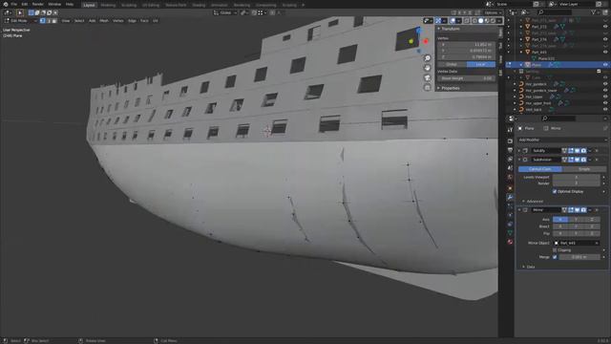Switch to material preview shading
Image resolution: width=611 pixels, height=344 pixels.
point(487,21)
